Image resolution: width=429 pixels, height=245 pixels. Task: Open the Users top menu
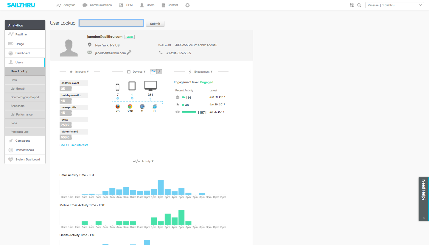[x=147, y=5]
